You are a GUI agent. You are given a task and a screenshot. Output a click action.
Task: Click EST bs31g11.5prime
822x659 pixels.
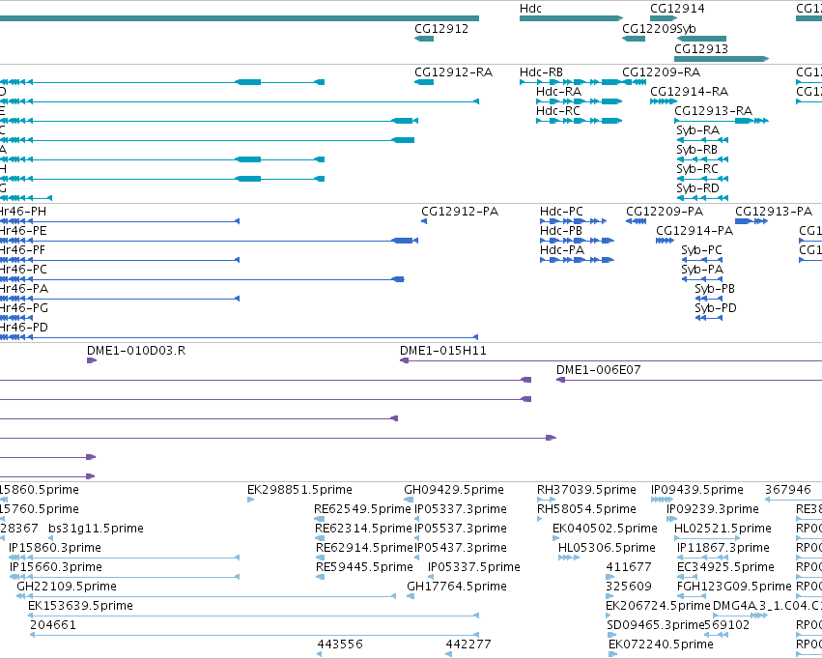point(96,529)
